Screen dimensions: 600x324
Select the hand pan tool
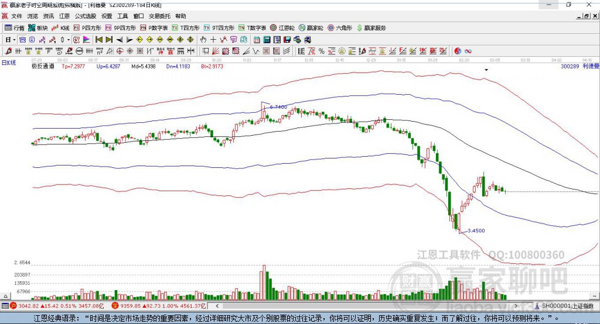(203, 39)
